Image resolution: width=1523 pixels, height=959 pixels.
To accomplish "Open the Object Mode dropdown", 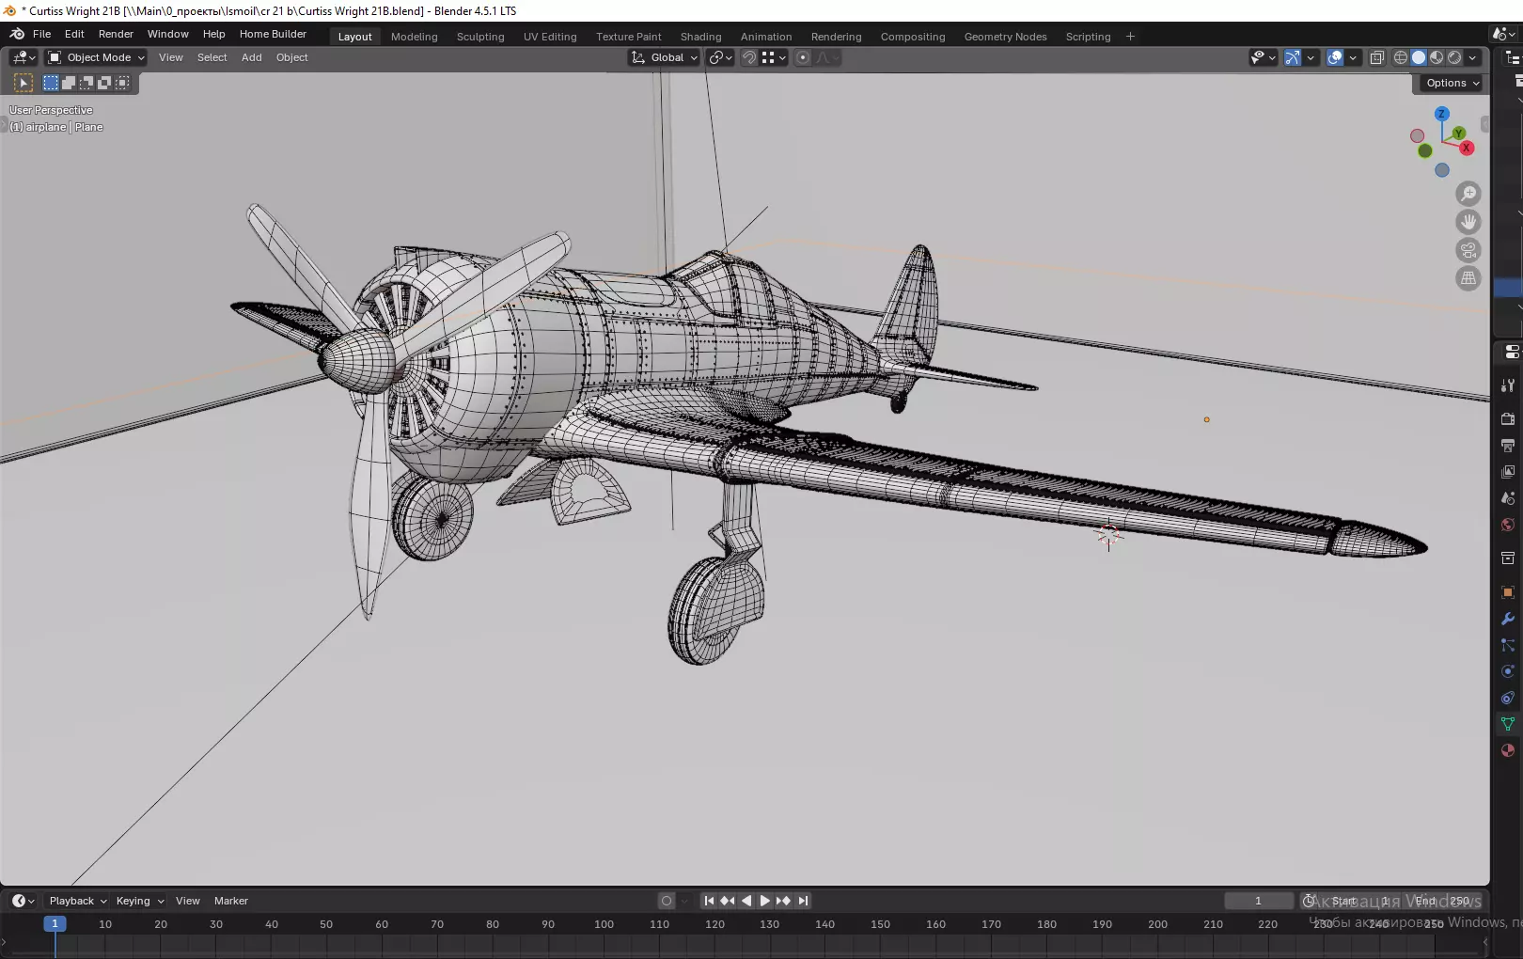I will [x=96, y=57].
